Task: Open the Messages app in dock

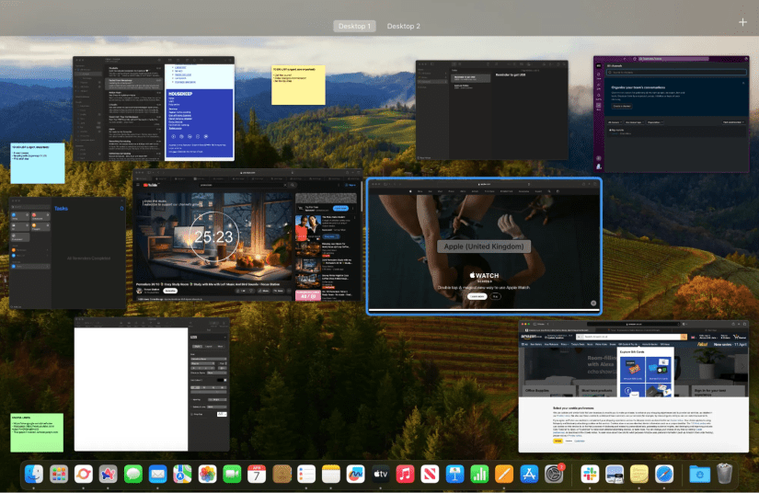Action: 133,474
